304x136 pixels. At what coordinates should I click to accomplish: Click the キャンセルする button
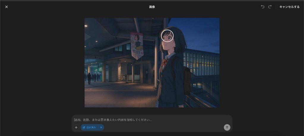pyautogui.click(x=289, y=7)
